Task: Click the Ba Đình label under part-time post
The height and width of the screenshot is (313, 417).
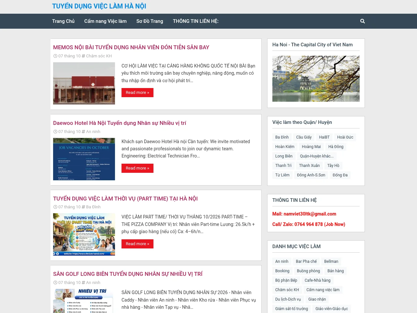Action: coord(93,207)
